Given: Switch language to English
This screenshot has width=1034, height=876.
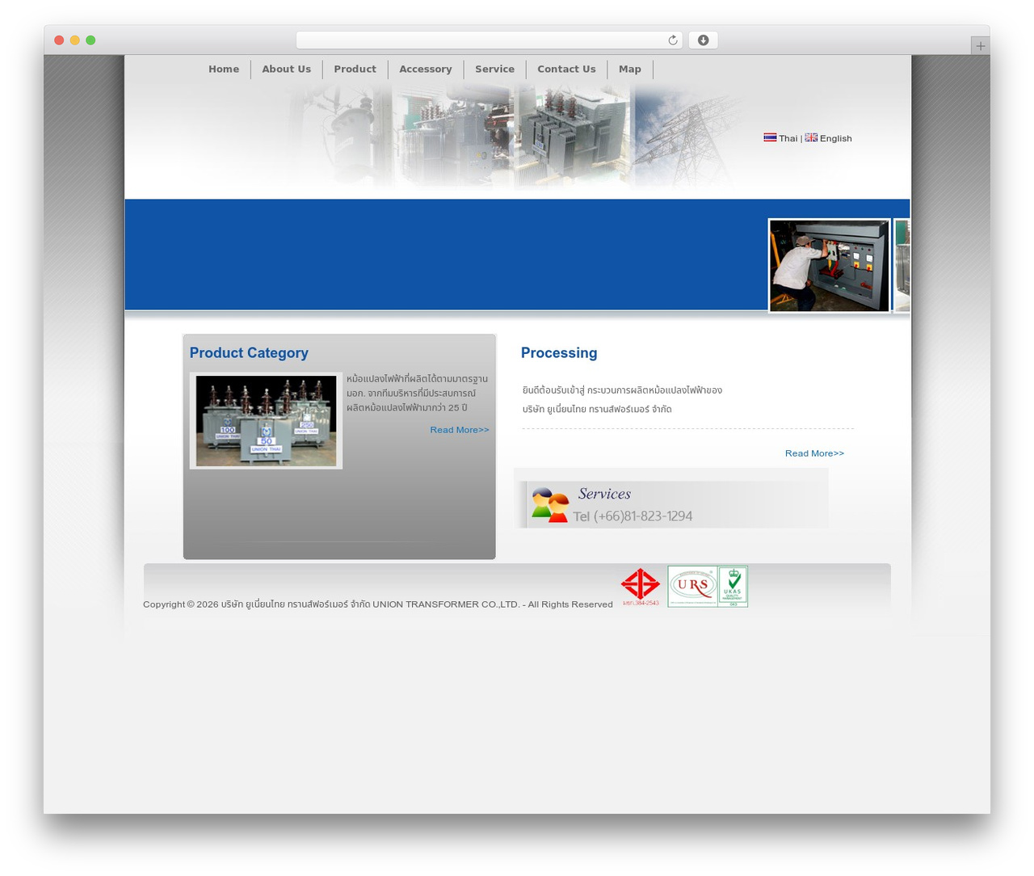Looking at the screenshot, I should pyautogui.click(x=835, y=138).
